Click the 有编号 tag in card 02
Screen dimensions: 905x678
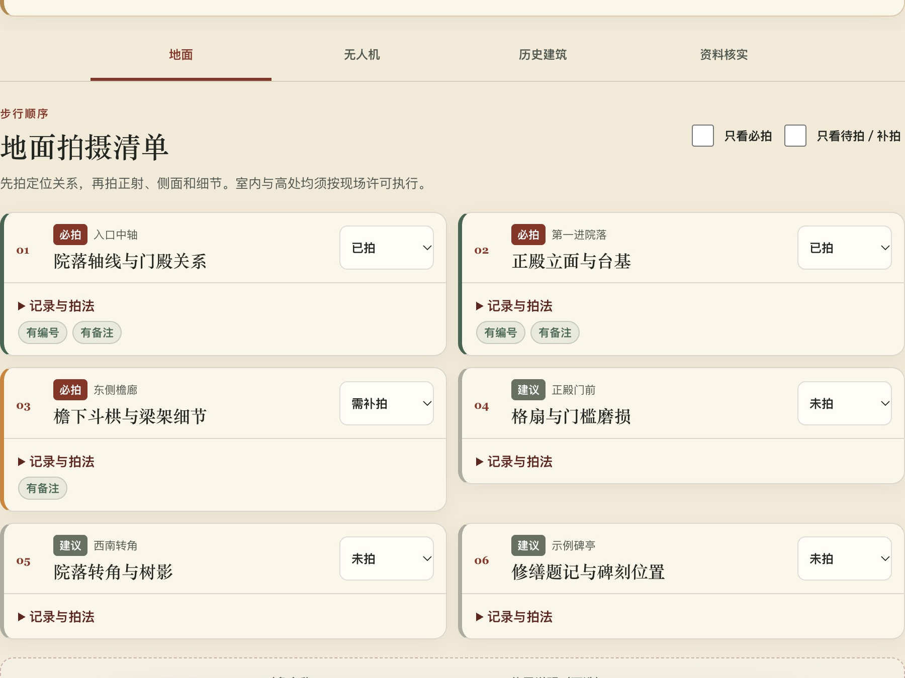501,332
